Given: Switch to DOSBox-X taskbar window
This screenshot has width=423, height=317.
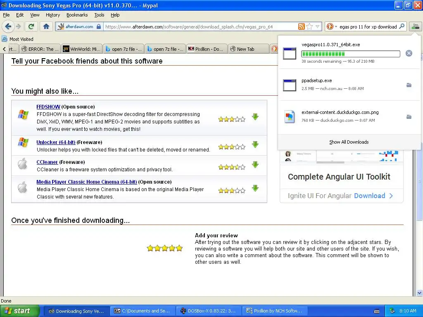Looking at the screenshot, I should pos(208,311).
